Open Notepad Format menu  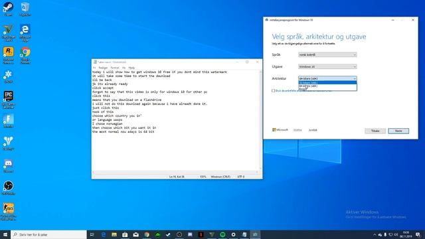[x=115, y=68]
